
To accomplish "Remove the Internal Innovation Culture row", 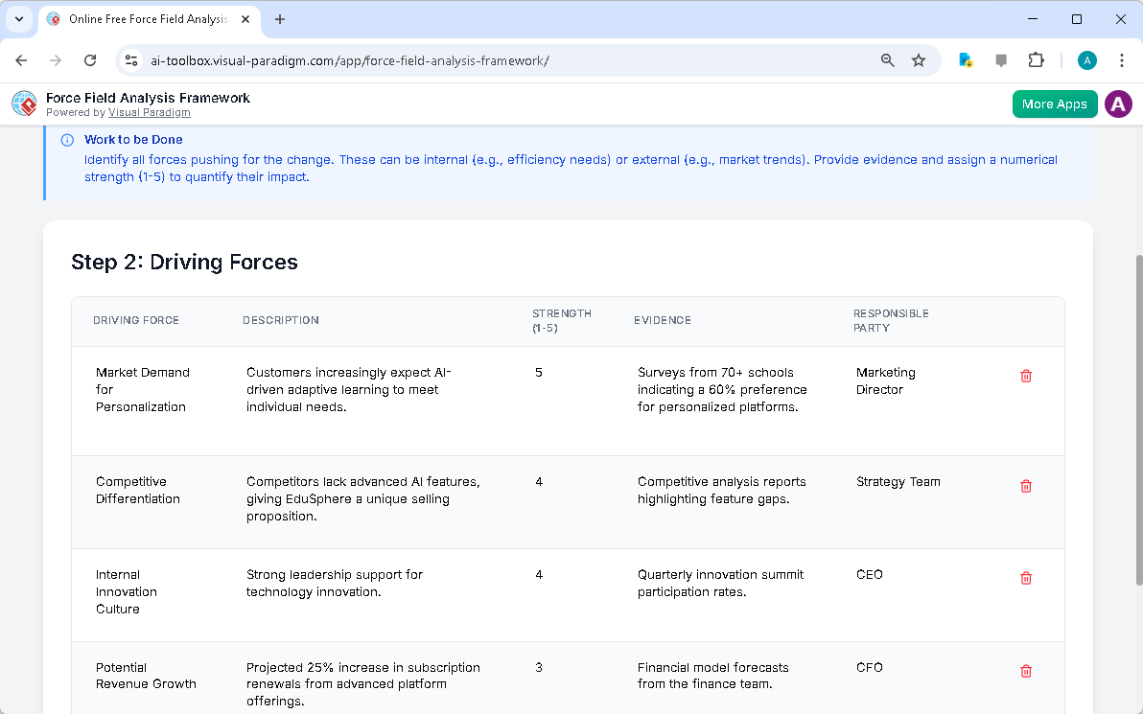I will [x=1025, y=578].
